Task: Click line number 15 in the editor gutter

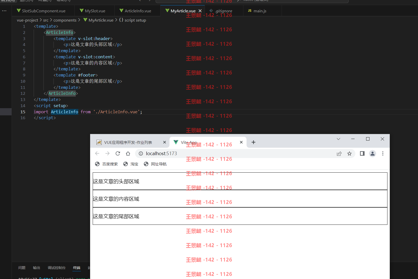Action: 23,112
